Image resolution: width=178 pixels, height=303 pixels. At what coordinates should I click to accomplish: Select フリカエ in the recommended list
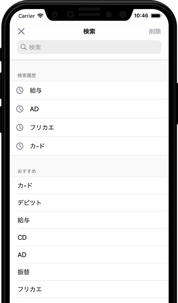[89, 289]
